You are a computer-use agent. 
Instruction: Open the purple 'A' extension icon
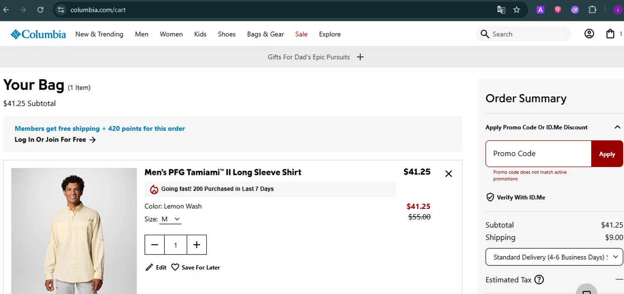pyautogui.click(x=540, y=10)
